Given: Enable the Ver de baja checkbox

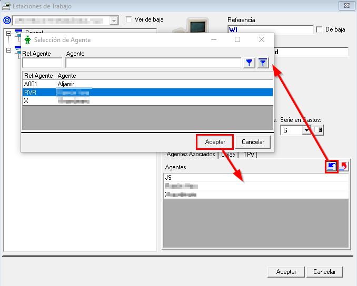Looking at the screenshot, I should pyautogui.click(x=130, y=19).
